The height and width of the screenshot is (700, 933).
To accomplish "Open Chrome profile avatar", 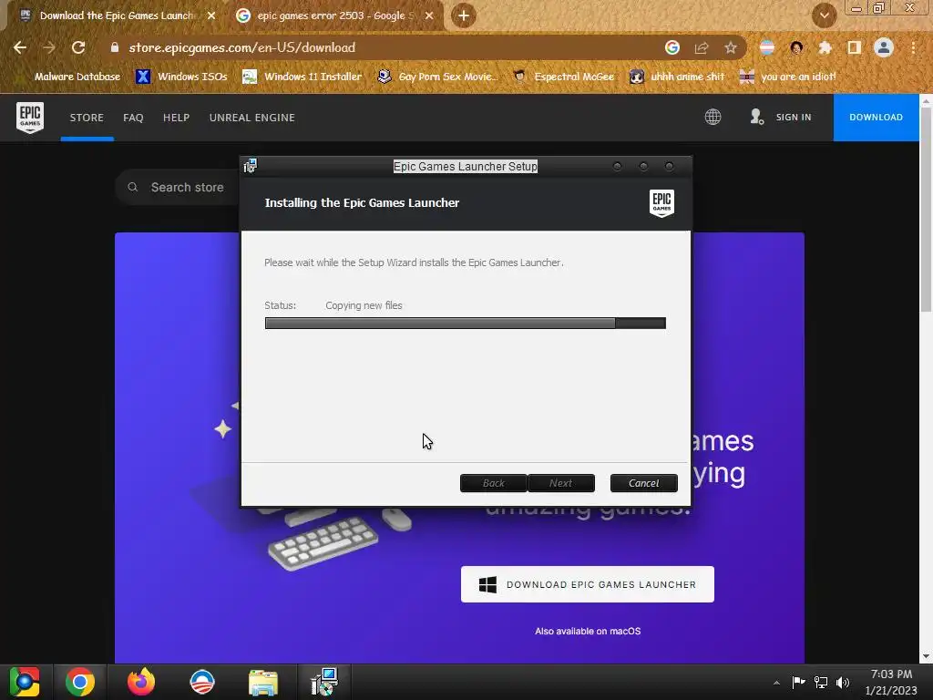I will 884,47.
